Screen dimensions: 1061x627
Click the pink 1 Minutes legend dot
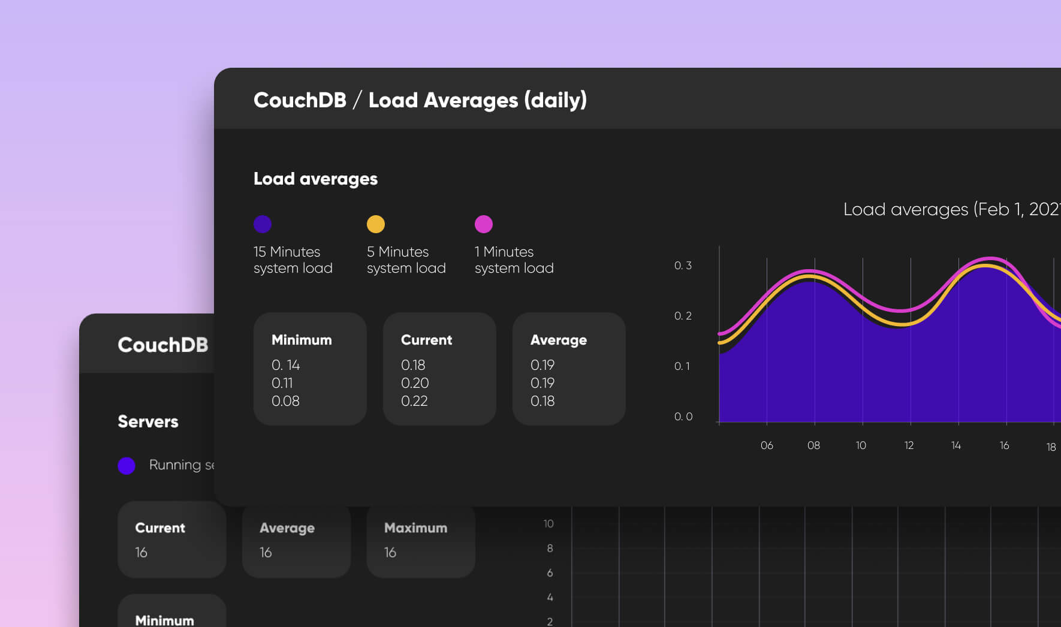(484, 224)
